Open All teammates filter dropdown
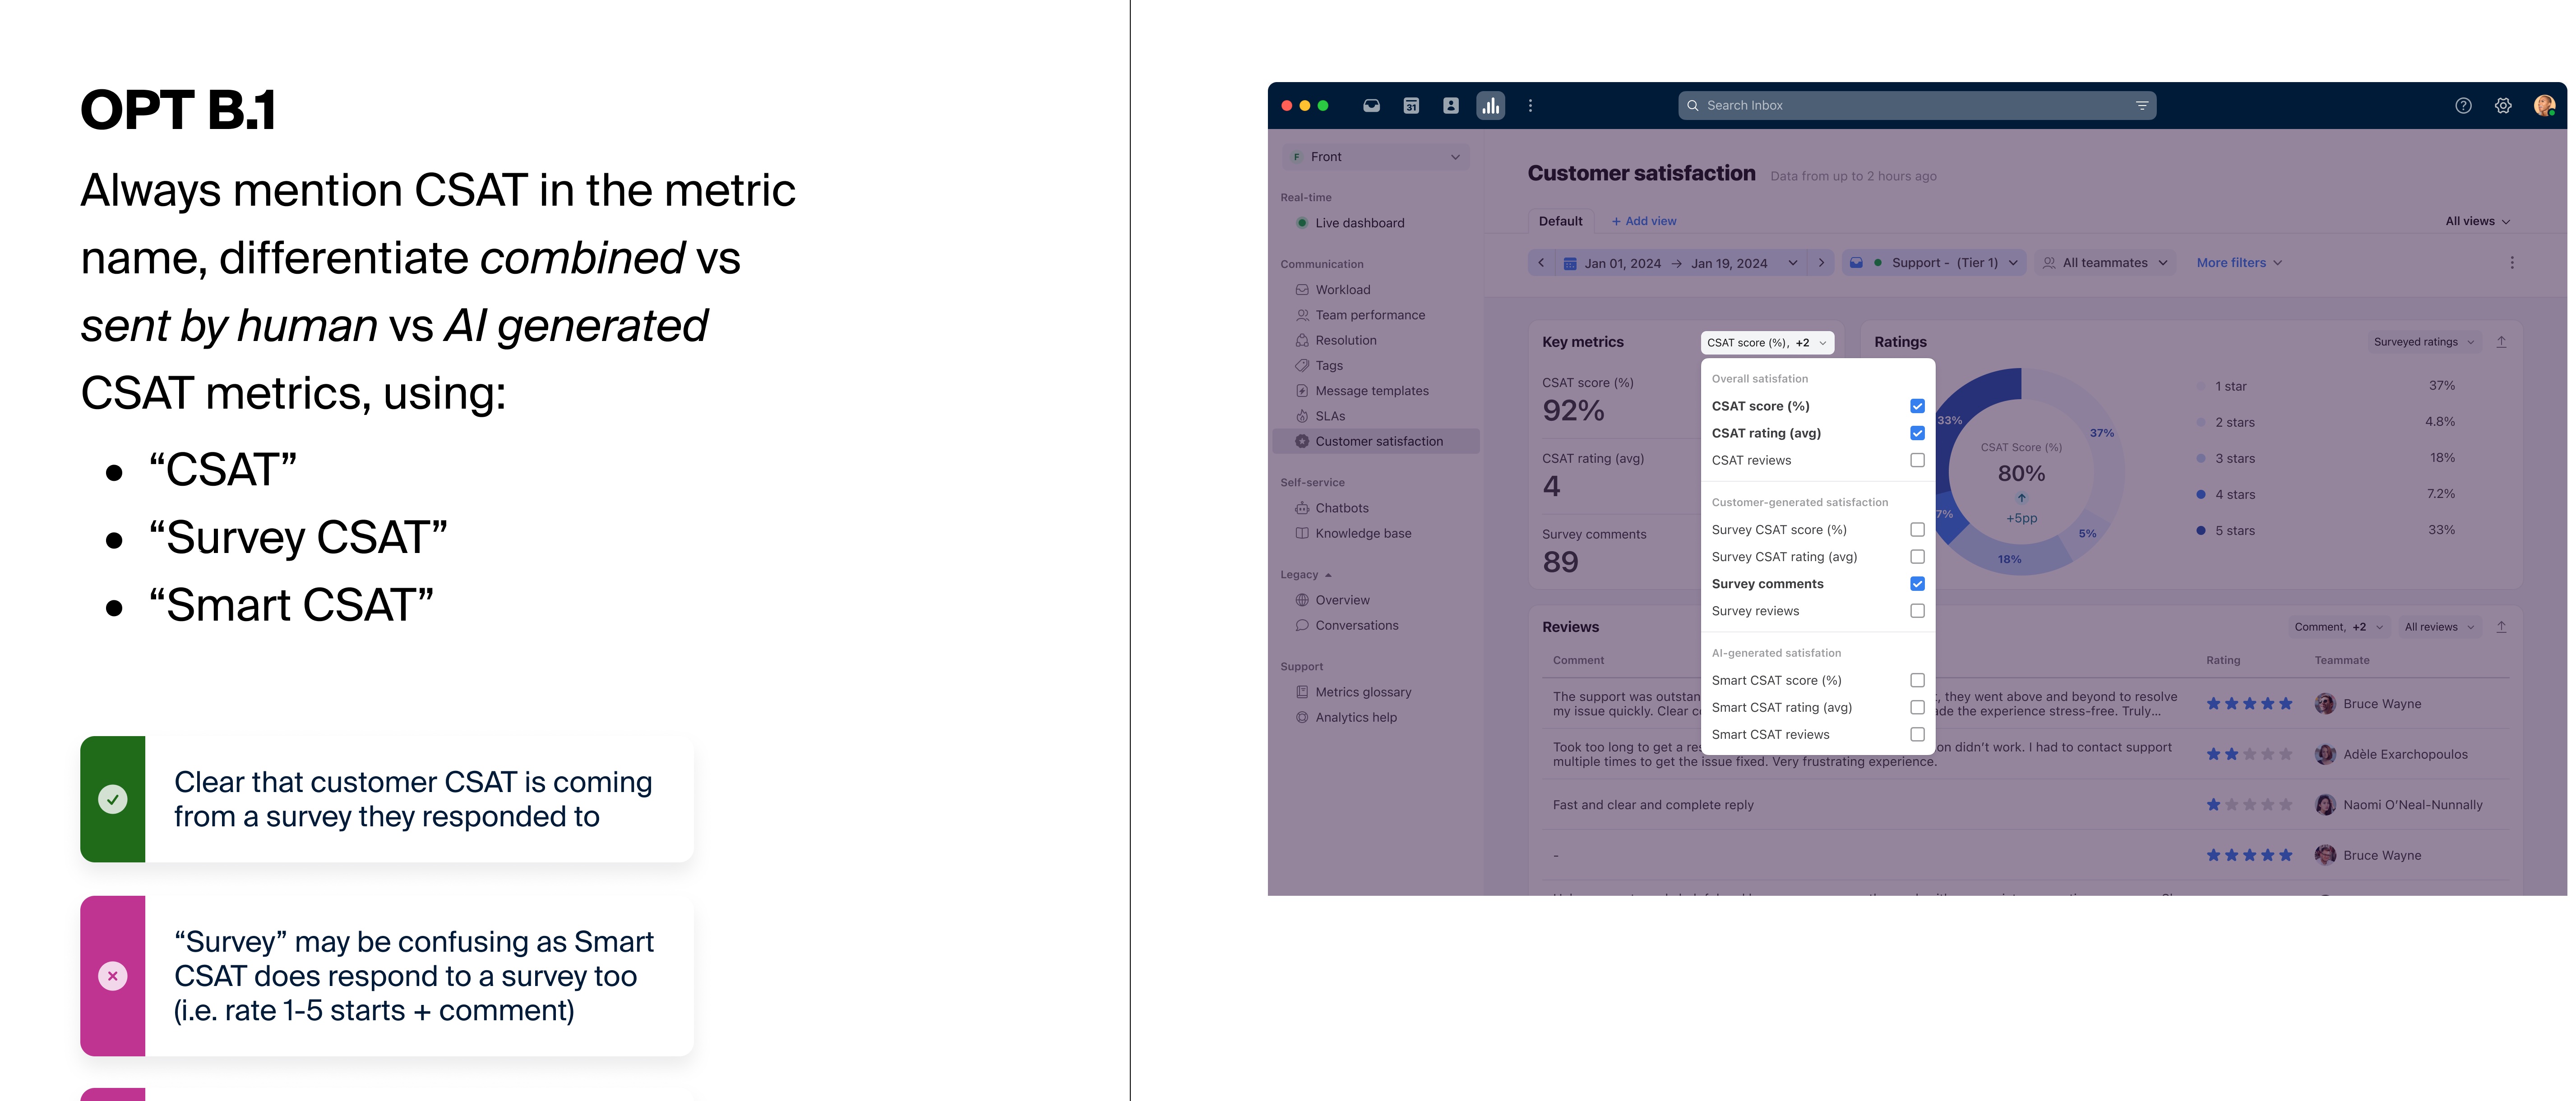This screenshot has height=1101, width=2576. (2105, 263)
